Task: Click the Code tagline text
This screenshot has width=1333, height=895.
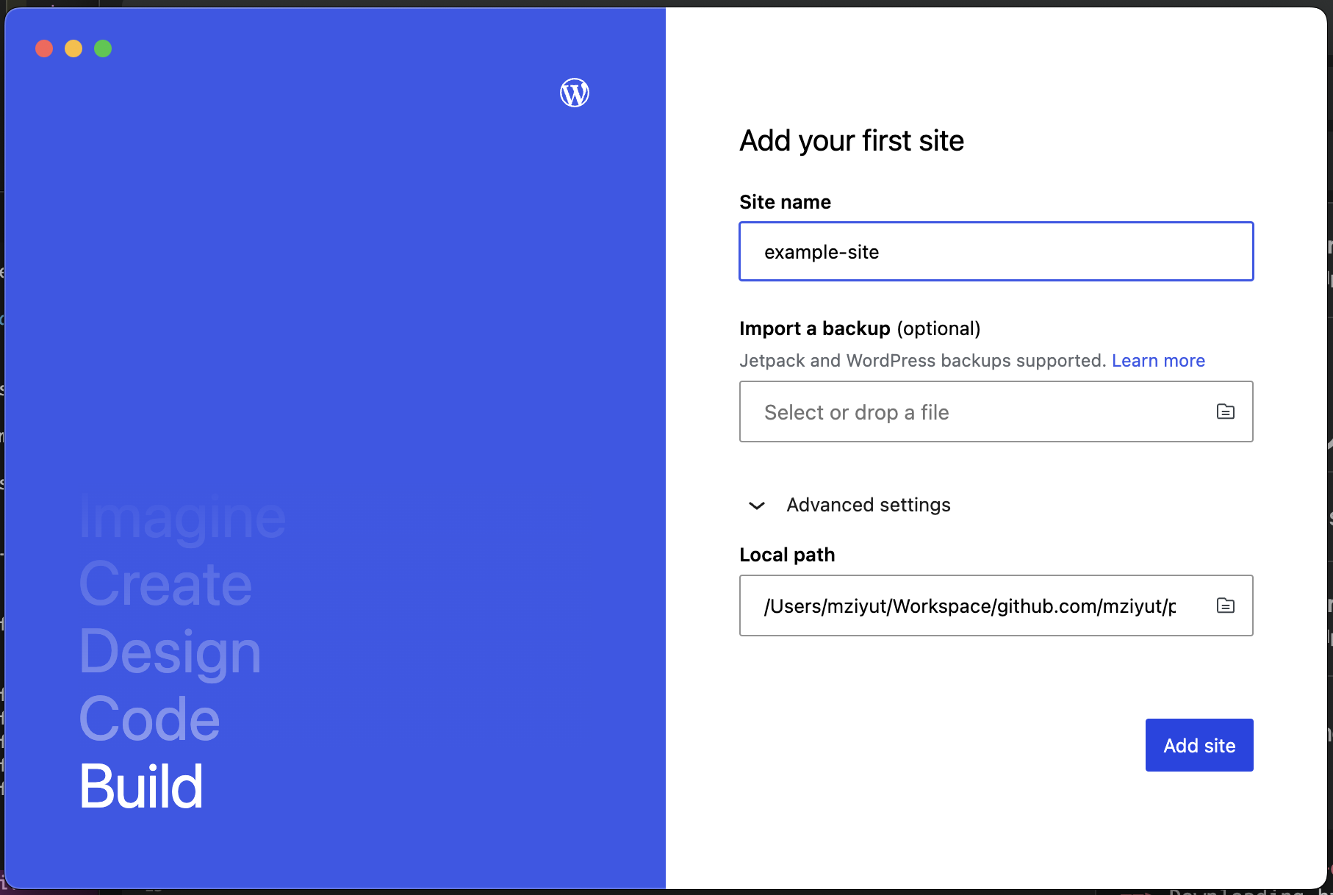Action: click(149, 719)
